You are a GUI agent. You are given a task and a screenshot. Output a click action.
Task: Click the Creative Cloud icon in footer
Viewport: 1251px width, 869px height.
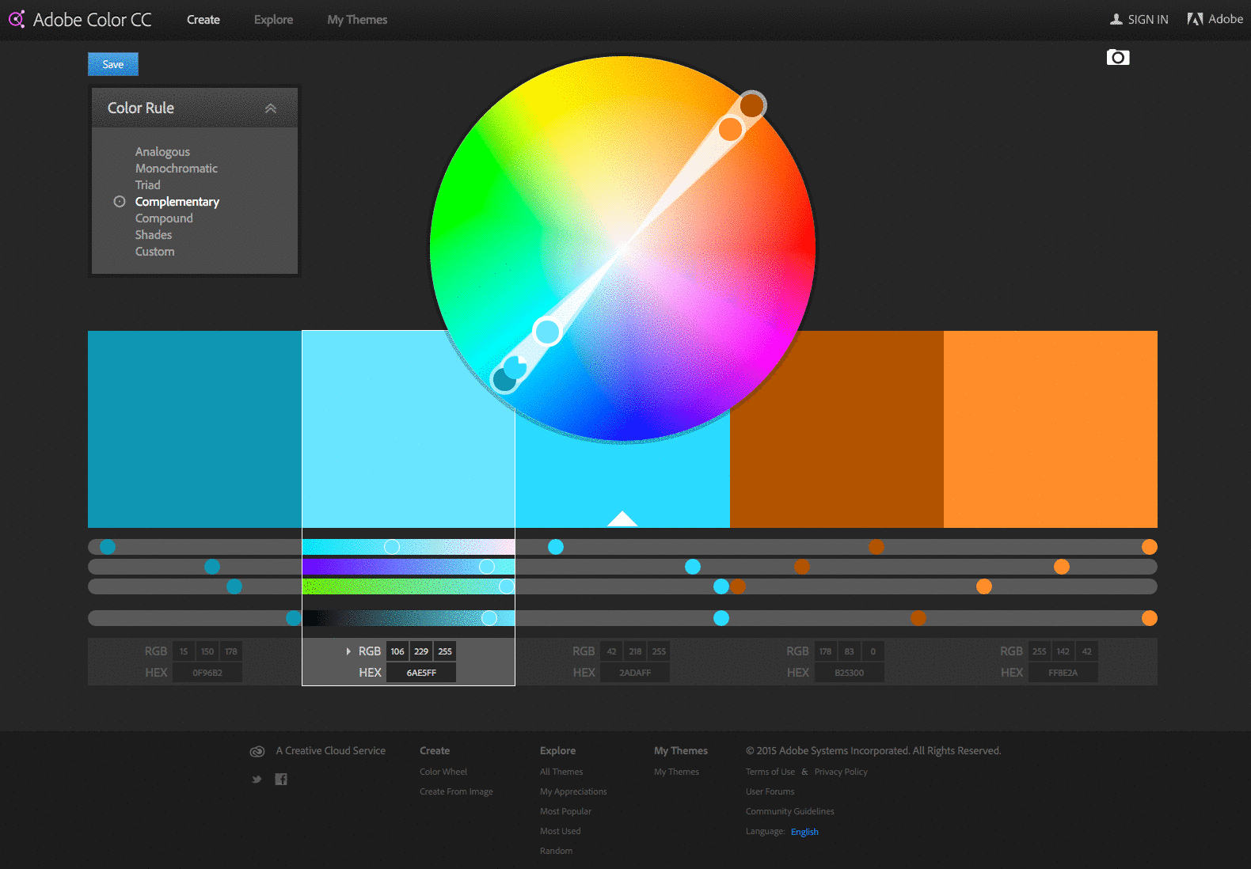pos(257,751)
